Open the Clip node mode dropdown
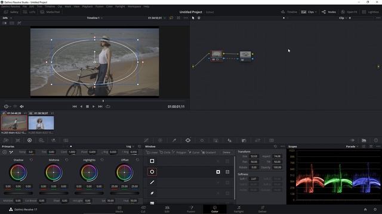382x214 pixels. [x=343, y=18]
